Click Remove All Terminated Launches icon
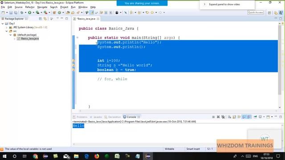The width and height of the screenshot is (285, 160). pyautogui.click(x=223, y=117)
